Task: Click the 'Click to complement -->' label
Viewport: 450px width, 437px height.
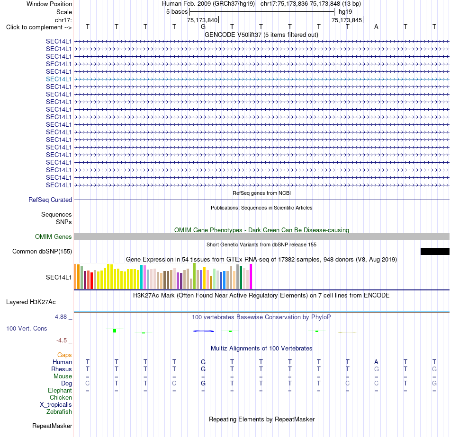Action: click(x=39, y=27)
